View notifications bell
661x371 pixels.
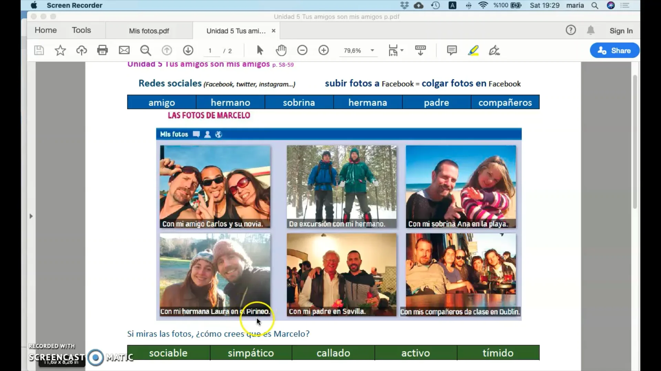click(x=591, y=30)
